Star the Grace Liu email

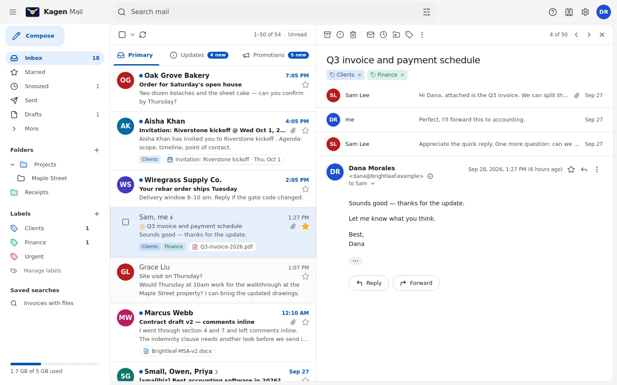pyautogui.click(x=306, y=276)
